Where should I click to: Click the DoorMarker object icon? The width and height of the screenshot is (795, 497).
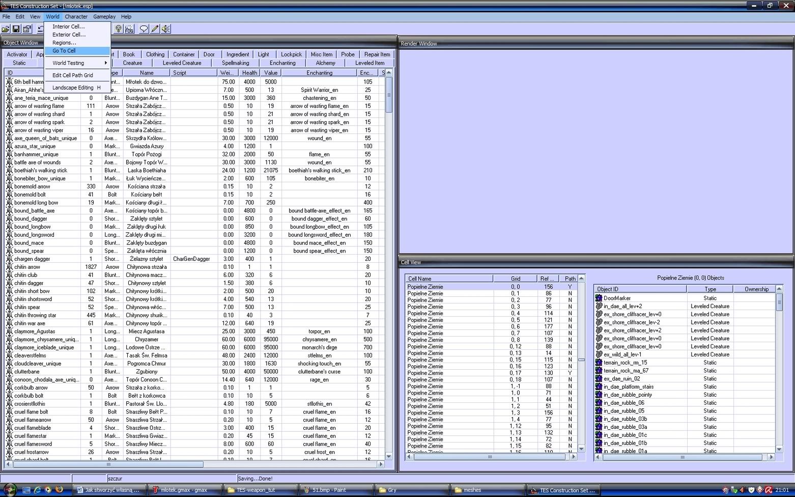coord(599,298)
